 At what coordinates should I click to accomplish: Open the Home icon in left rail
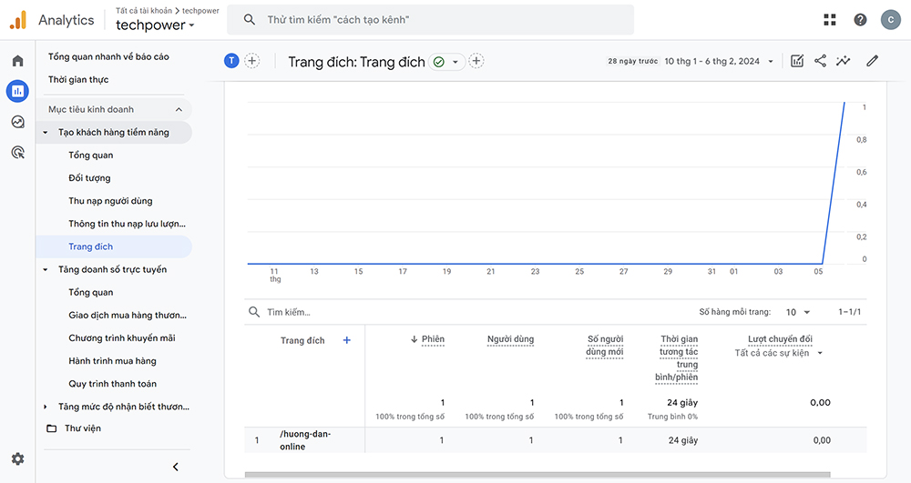click(17, 61)
